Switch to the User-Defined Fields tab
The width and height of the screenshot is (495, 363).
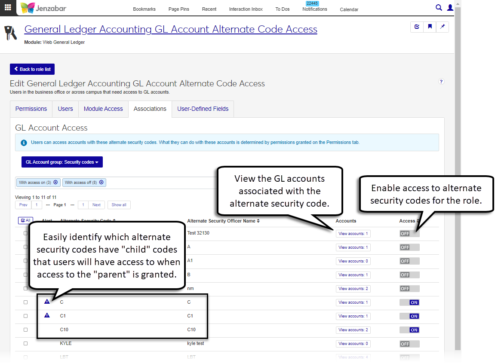click(x=203, y=109)
